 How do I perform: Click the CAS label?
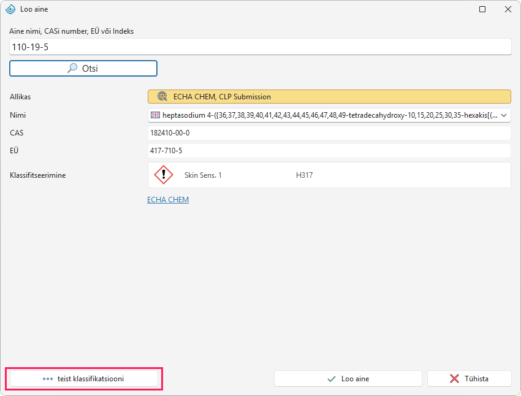click(x=17, y=133)
